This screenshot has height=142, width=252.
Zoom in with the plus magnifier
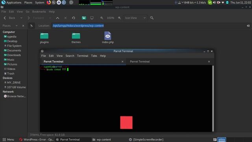click(119, 18)
